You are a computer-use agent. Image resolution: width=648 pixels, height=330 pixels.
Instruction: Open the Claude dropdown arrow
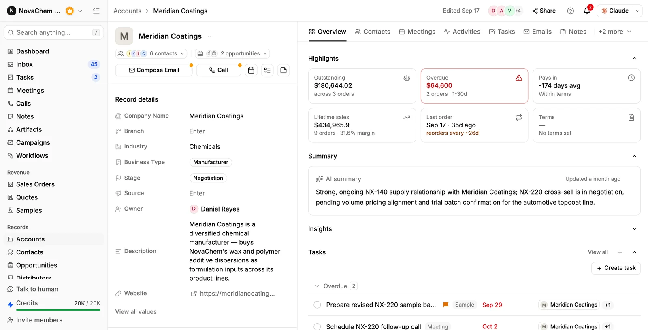pos(637,11)
